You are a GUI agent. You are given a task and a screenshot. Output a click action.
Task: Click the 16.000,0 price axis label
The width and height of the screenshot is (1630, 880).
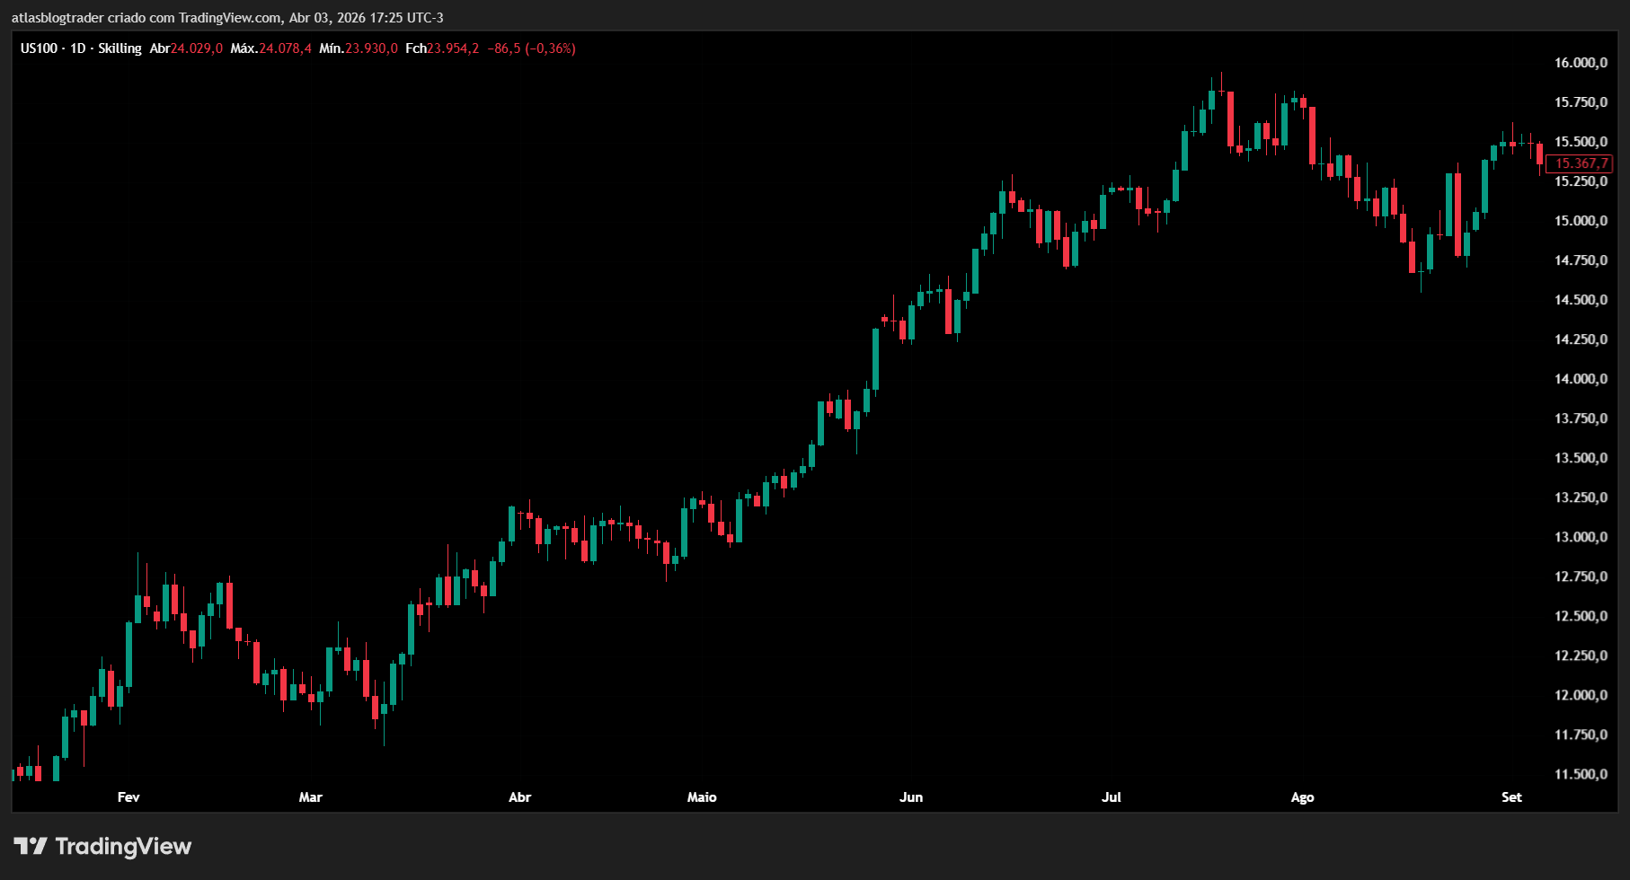1581,63
